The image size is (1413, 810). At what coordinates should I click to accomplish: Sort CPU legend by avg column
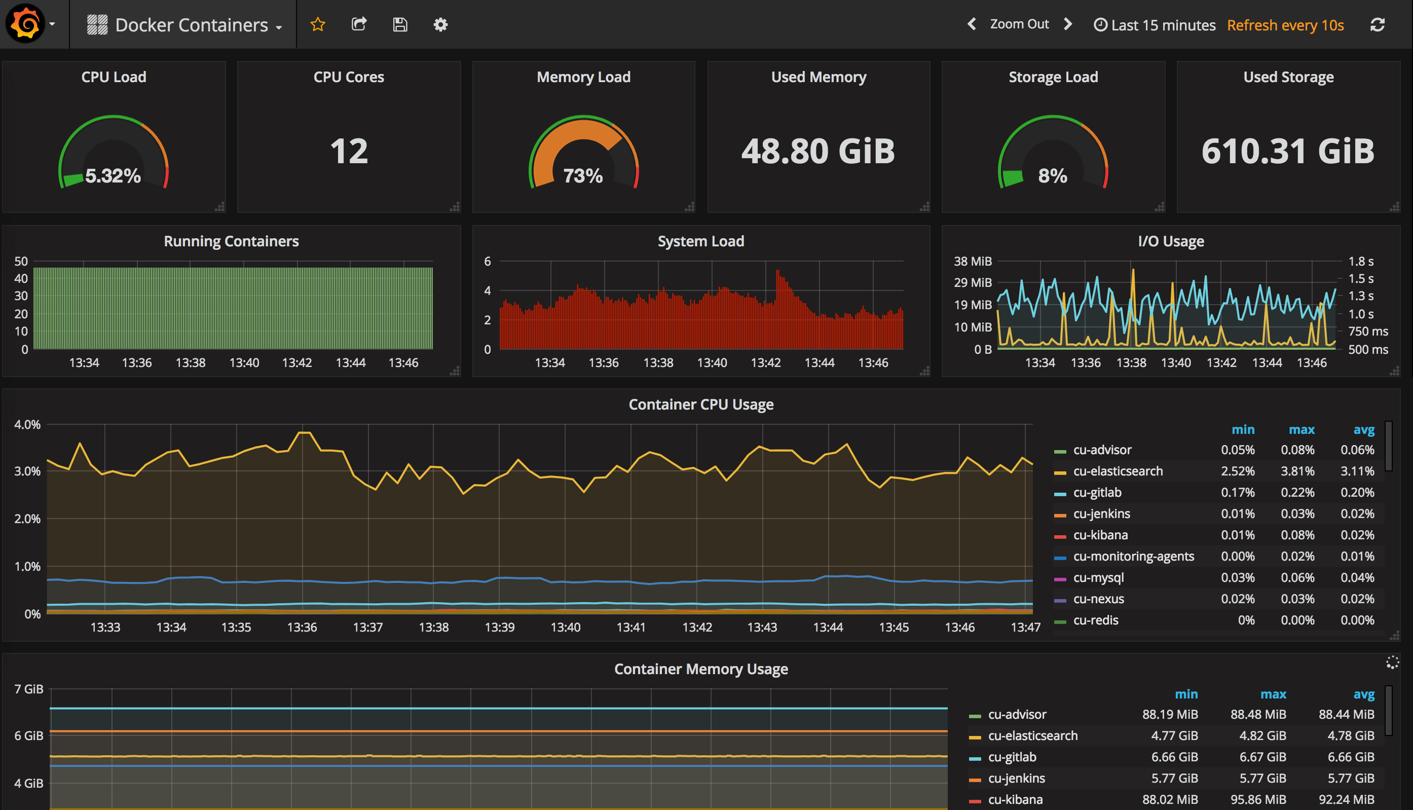[x=1363, y=429]
